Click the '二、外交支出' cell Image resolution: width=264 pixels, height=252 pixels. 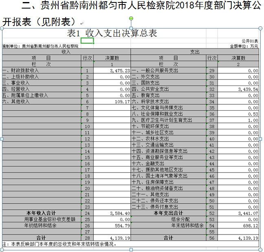(168, 77)
